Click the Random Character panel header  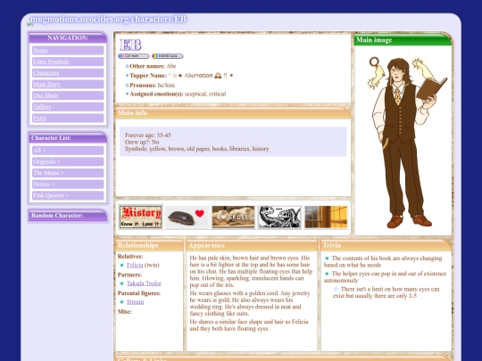[68, 216]
